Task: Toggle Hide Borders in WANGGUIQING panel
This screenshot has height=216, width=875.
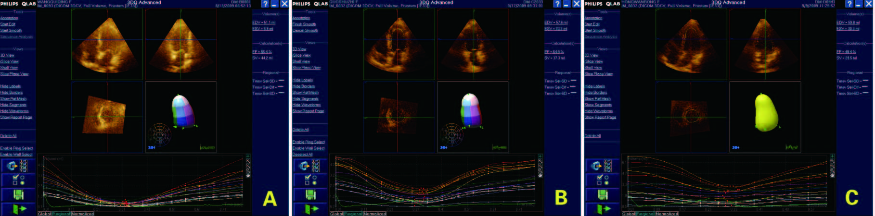Action: click(12, 93)
